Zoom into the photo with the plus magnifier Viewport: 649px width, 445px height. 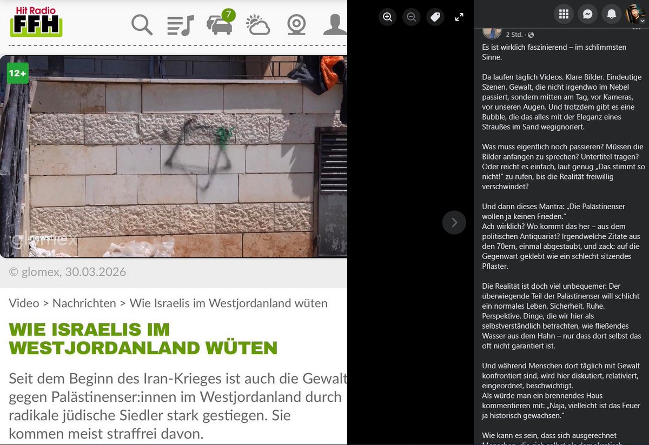pos(387,17)
